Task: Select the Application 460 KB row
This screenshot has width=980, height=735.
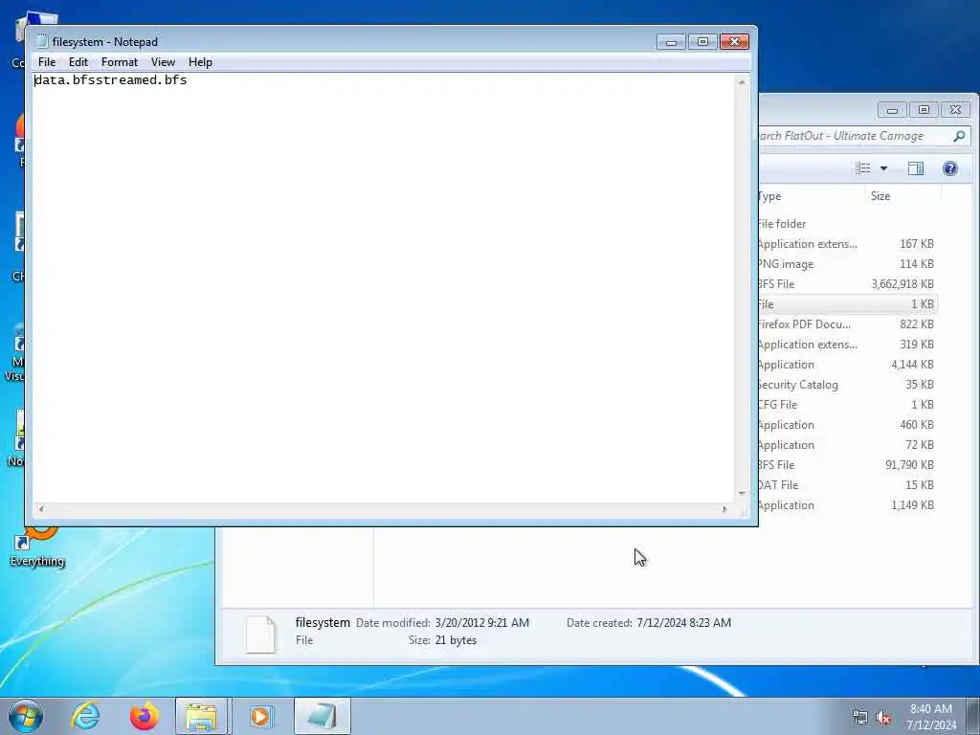Action: coord(848,425)
